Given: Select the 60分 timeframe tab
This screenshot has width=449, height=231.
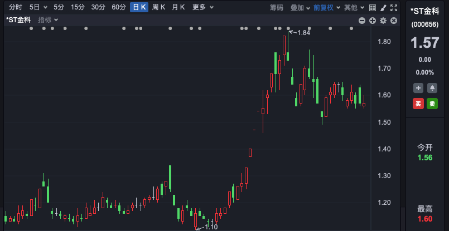Looking at the screenshot, I should pyautogui.click(x=118, y=8).
